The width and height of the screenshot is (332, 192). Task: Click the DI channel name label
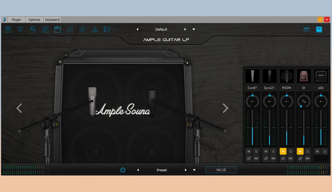(304, 88)
